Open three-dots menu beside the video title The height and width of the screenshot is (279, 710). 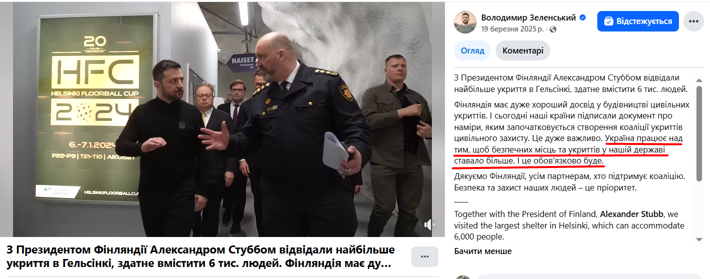click(x=425, y=256)
